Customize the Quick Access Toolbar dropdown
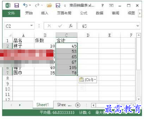This screenshot has height=119, width=144. tap(65, 5)
